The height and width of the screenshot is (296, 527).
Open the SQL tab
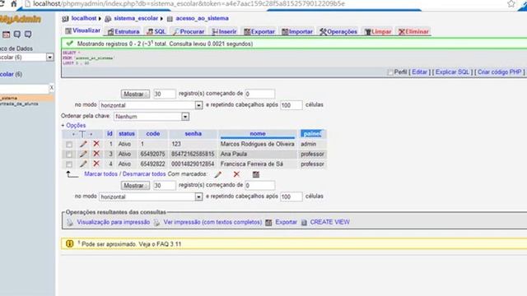tap(156, 31)
